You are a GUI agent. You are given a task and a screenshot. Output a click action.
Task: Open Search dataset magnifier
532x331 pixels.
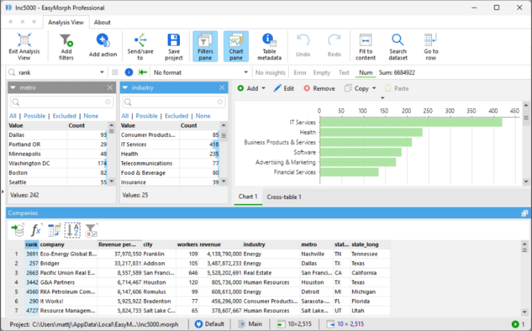point(398,40)
